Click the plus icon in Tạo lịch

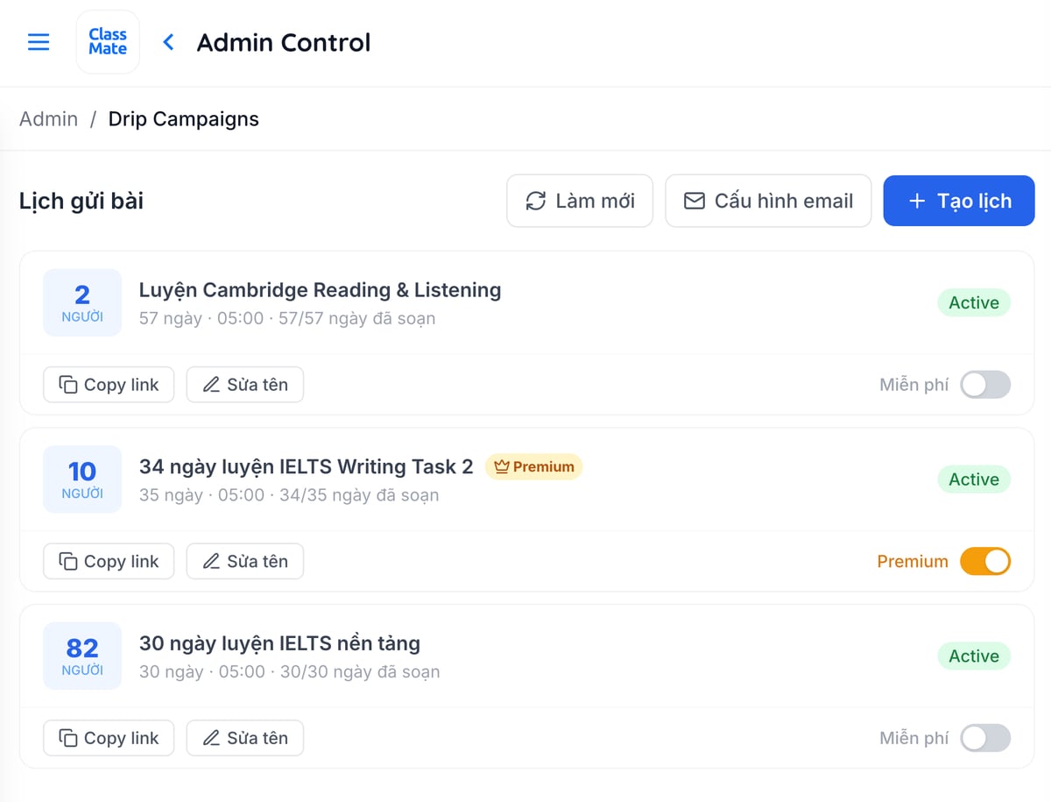pos(917,201)
